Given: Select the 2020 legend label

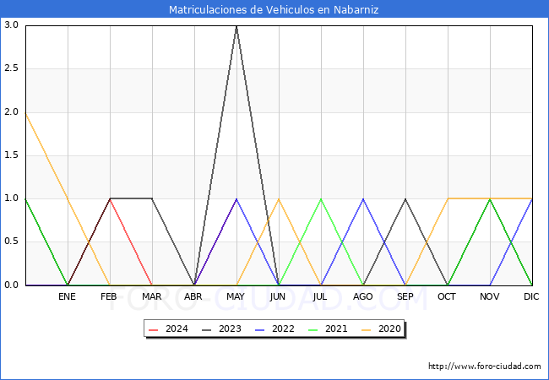Looking at the screenshot, I should [x=389, y=329].
